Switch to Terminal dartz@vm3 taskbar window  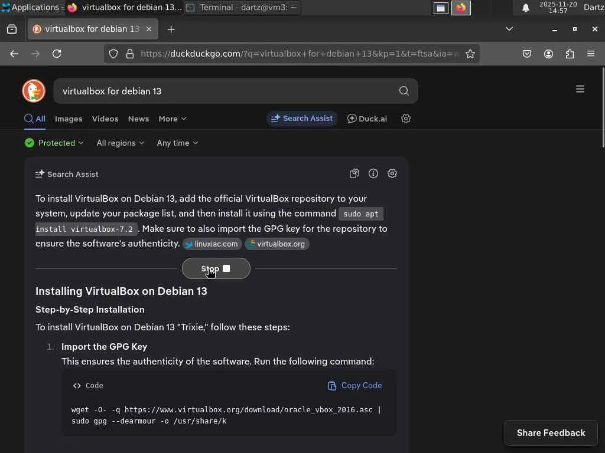pos(242,7)
